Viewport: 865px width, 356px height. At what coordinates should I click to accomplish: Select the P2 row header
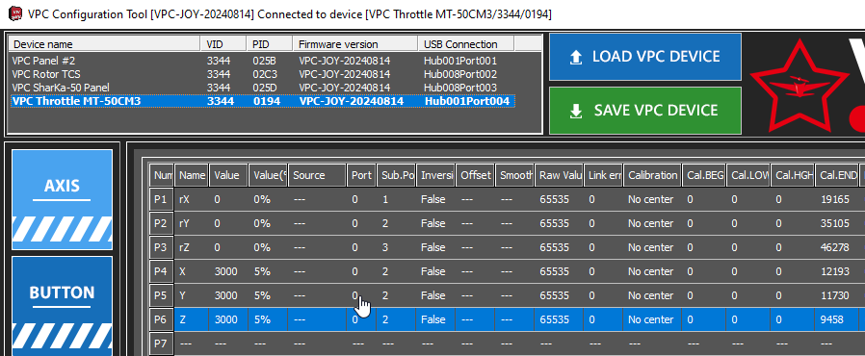[162, 223]
